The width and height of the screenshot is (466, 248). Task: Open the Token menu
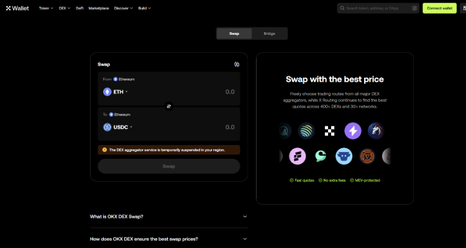[46, 8]
